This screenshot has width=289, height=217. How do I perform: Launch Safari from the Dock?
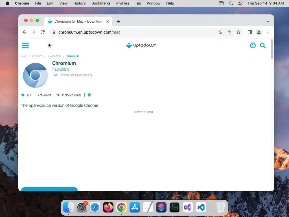coord(95,207)
